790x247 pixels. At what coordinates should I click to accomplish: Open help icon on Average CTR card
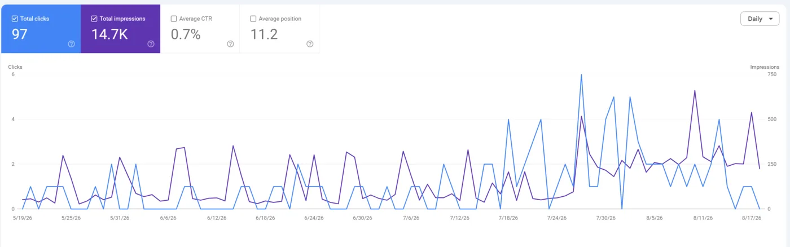230,44
